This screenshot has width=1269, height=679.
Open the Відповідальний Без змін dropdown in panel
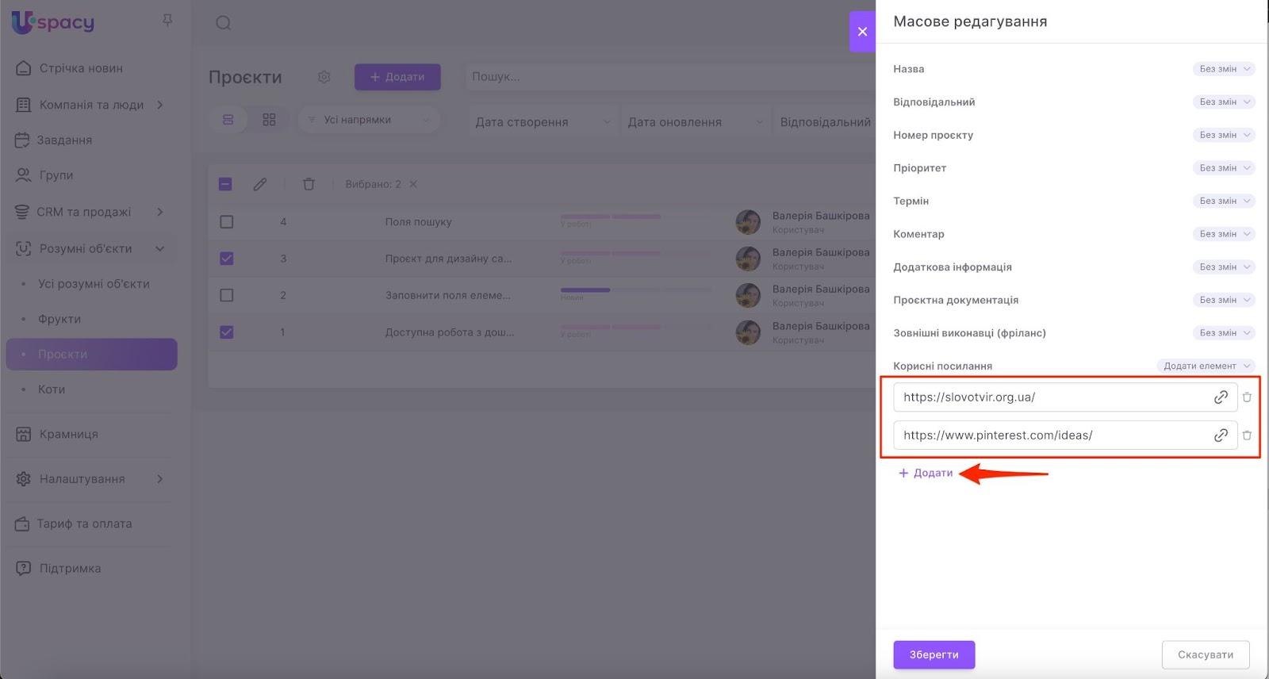[1224, 102]
